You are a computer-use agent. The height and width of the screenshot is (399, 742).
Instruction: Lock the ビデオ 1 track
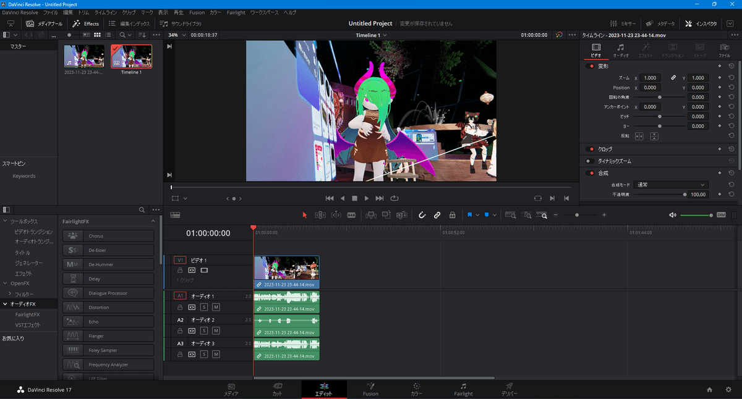click(180, 271)
